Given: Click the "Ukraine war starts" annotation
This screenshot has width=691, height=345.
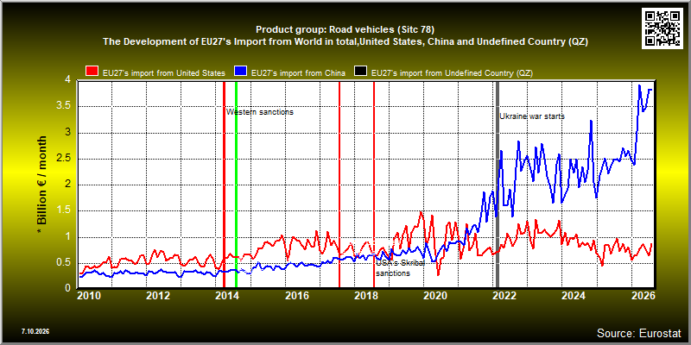Looking at the screenshot, I should click(532, 116).
